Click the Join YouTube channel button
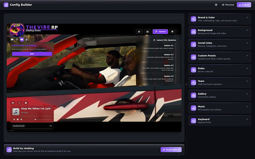The image size is (255, 159). click(32, 54)
